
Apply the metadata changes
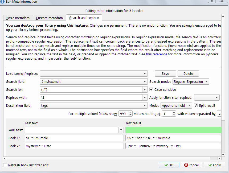pyautogui.click(x=214, y=165)
